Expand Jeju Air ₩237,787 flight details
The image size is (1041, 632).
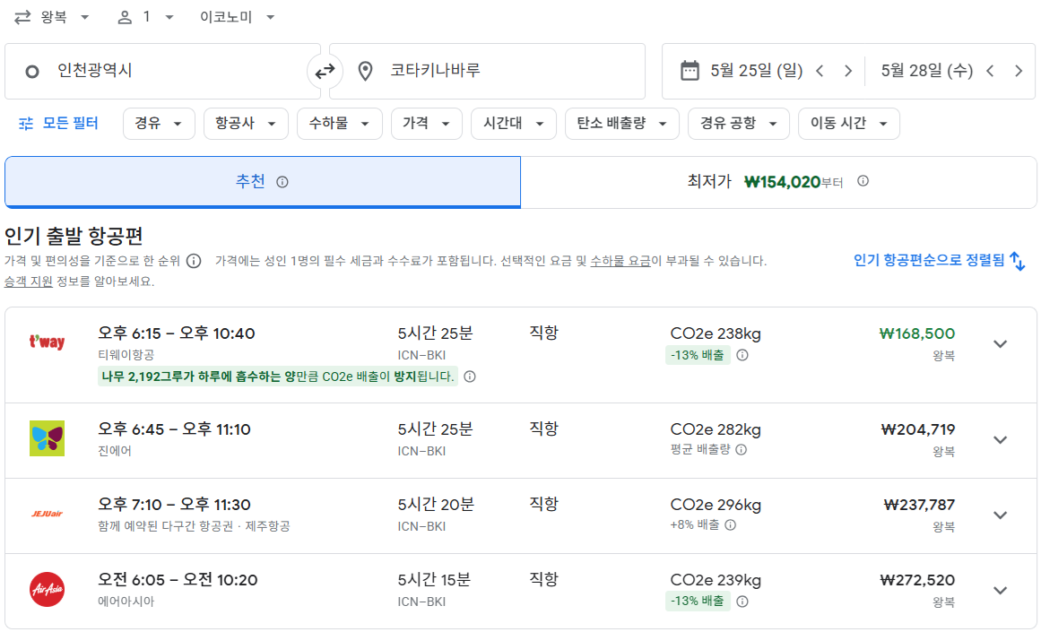1000,515
